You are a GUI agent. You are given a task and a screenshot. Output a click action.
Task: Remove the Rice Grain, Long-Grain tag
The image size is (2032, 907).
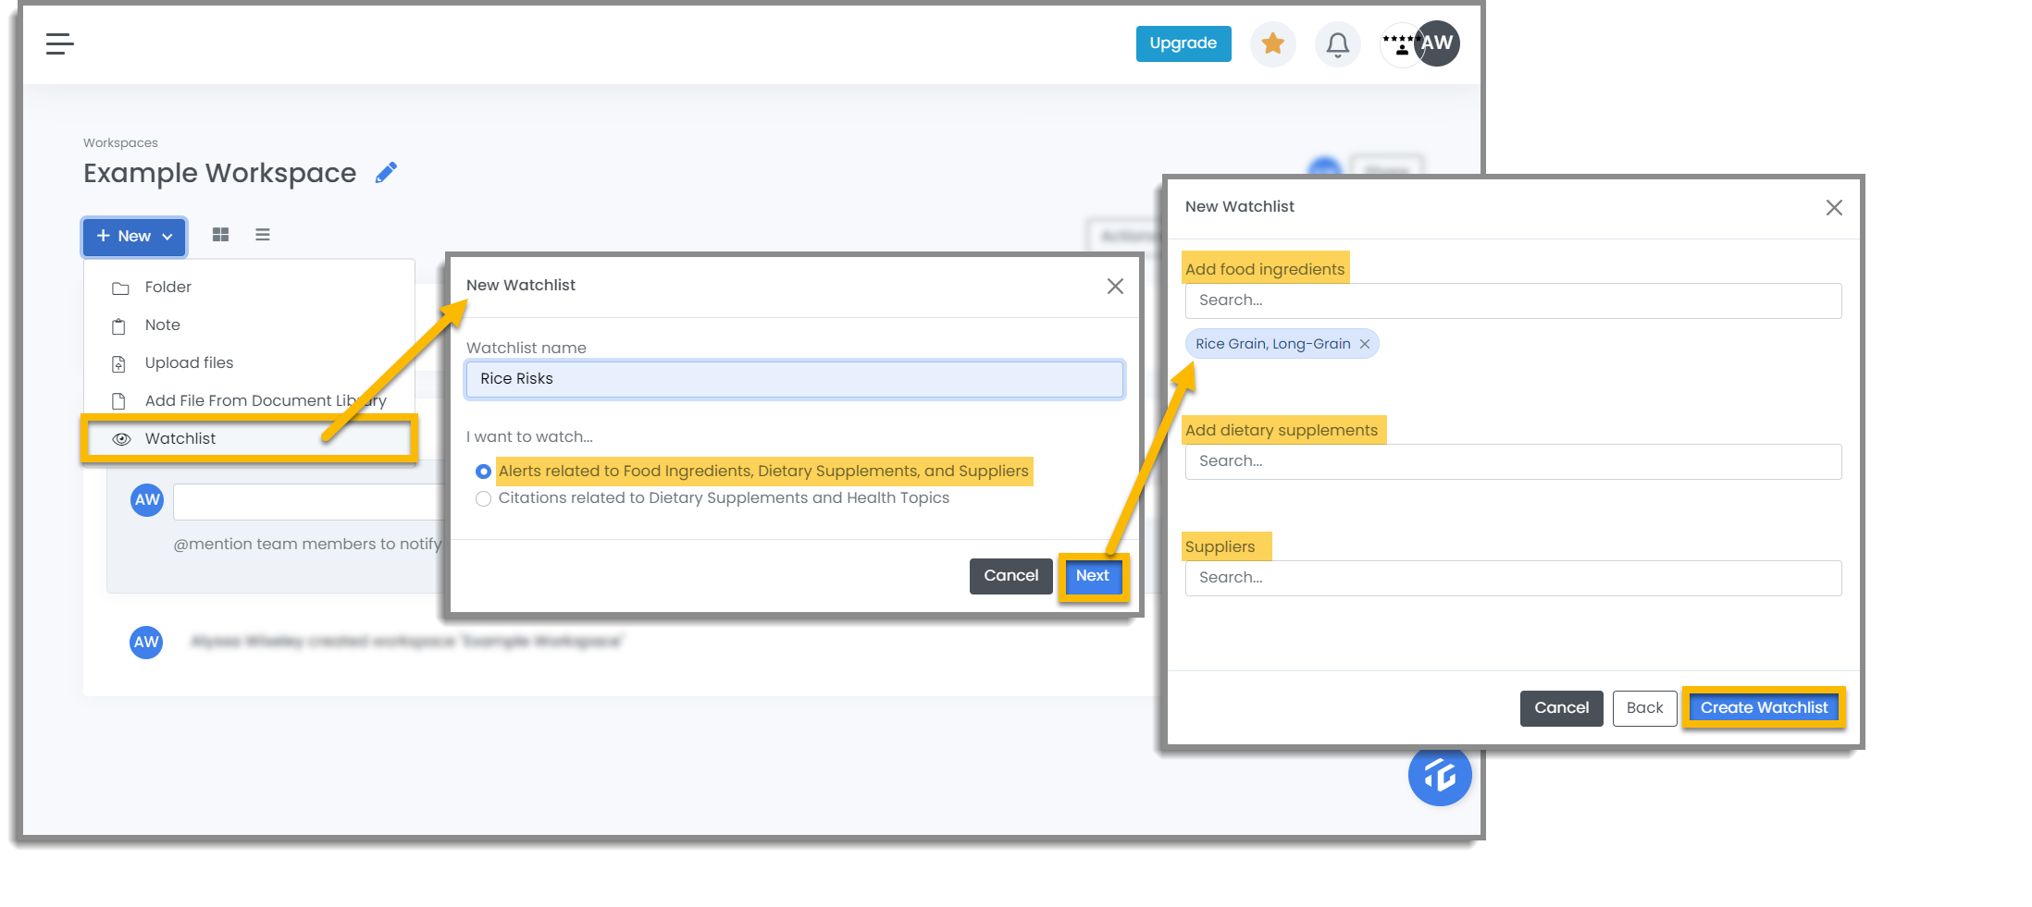[x=1364, y=344]
